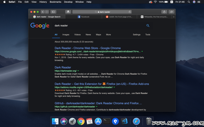Image resolution: width=204 pixels, height=127 pixels.
Task: Switch to the Wikipedia tab
Action: [x=154, y=17]
